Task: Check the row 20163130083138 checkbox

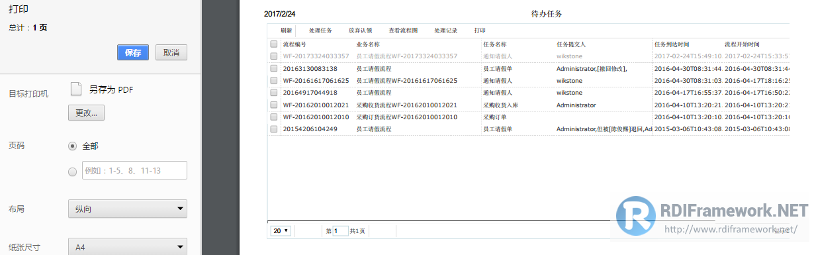Action: 274,68
